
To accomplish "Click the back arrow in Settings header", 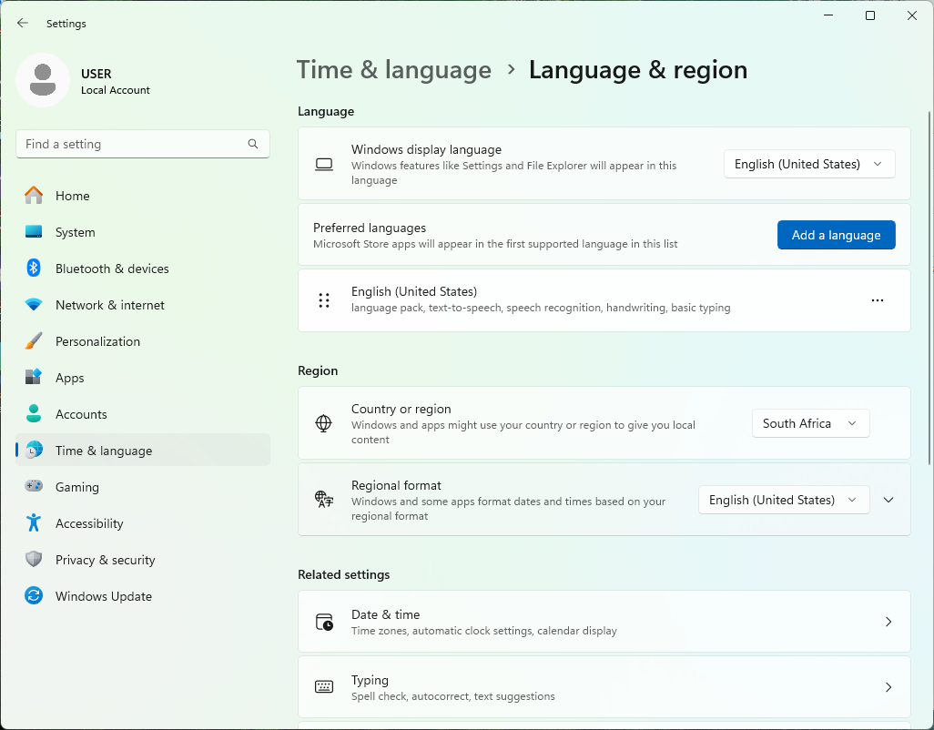I will (23, 24).
